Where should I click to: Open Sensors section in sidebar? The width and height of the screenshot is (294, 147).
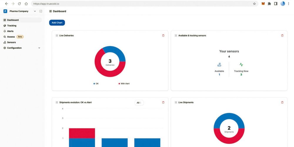[11, 42]
